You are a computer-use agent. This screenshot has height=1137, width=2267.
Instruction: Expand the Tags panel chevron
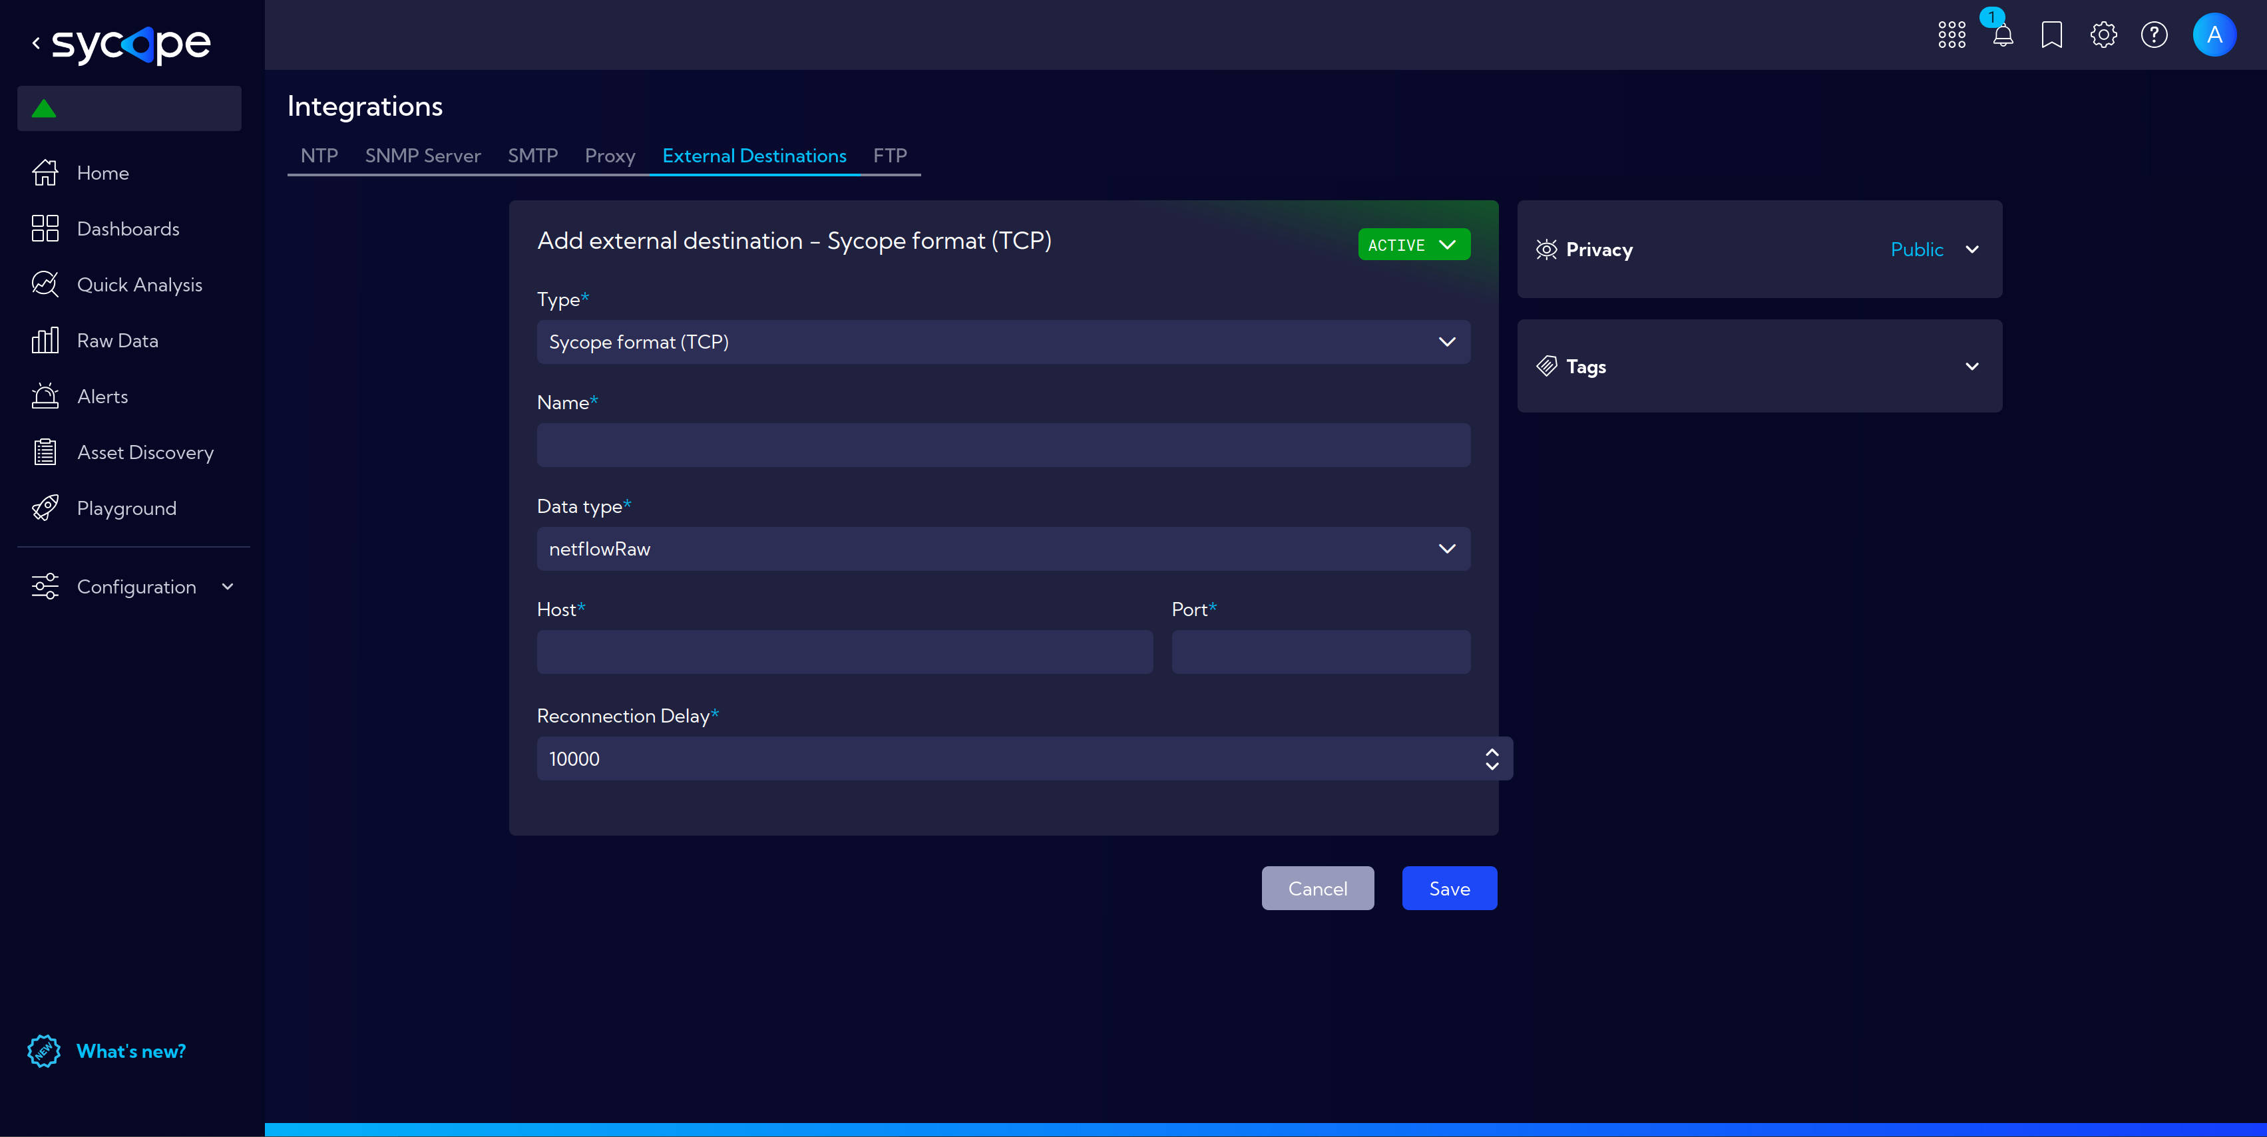point(1972,366)
